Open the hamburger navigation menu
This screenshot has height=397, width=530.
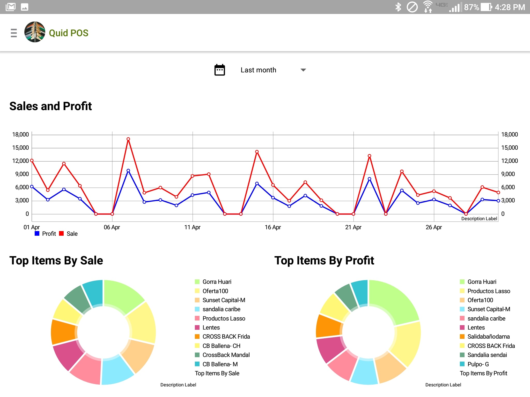click(x=14, y=33)
